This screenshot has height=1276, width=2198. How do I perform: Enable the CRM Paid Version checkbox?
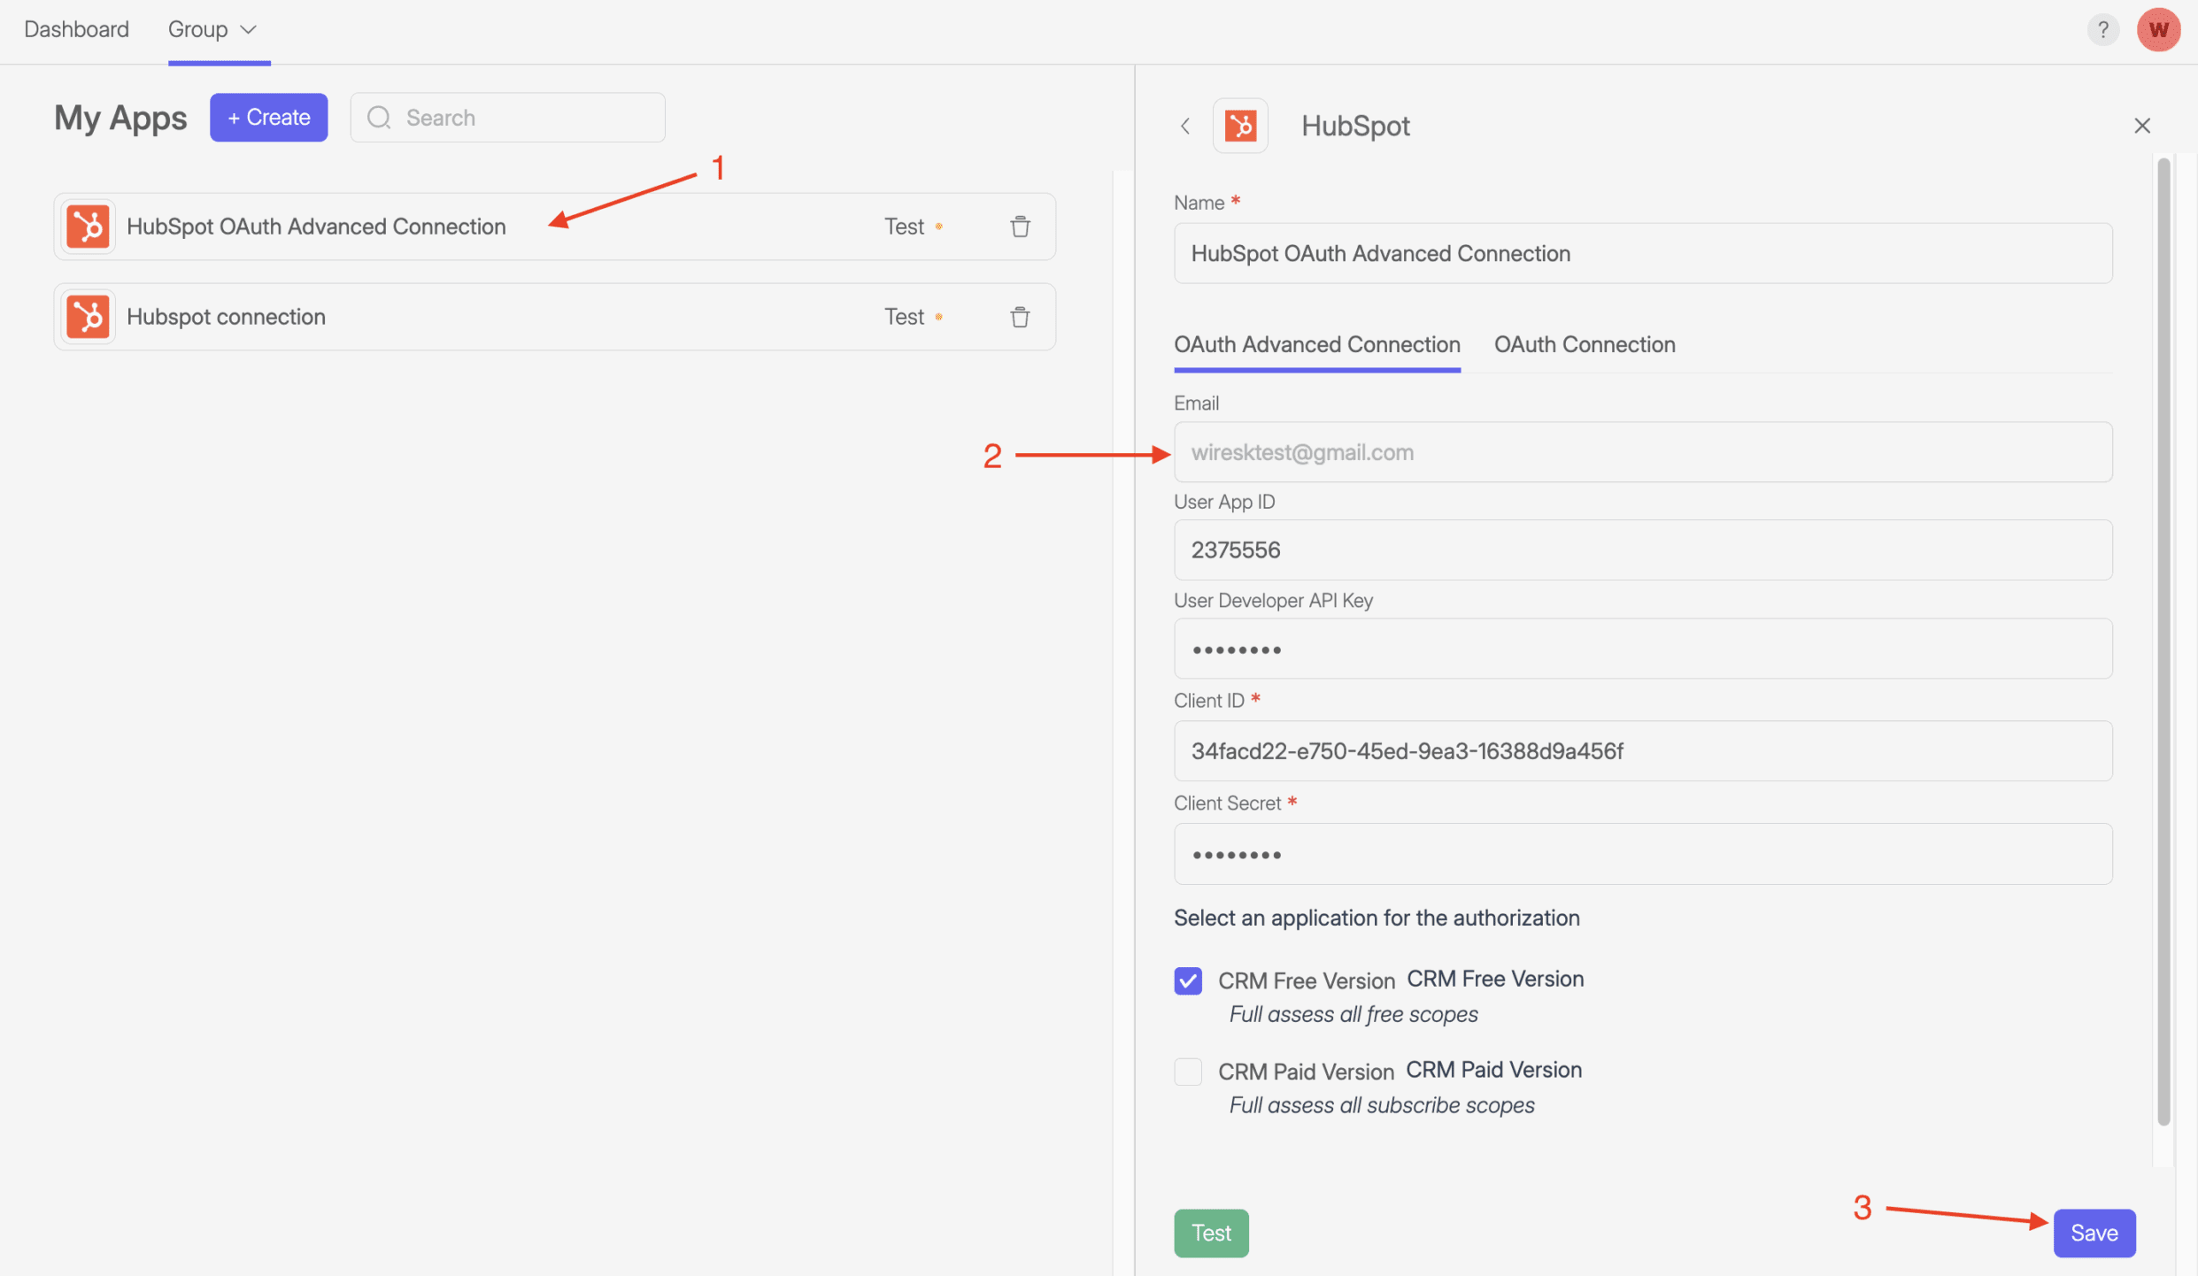tap(1188, 1072)
